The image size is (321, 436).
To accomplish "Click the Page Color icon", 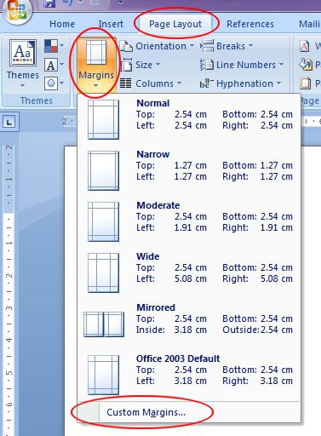I will click(306, 65).
